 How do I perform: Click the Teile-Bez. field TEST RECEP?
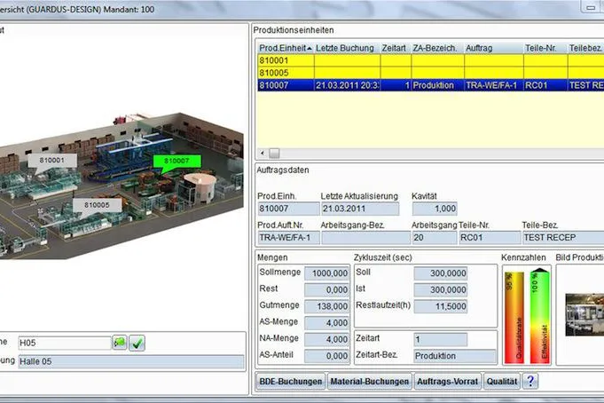[563, 238]
